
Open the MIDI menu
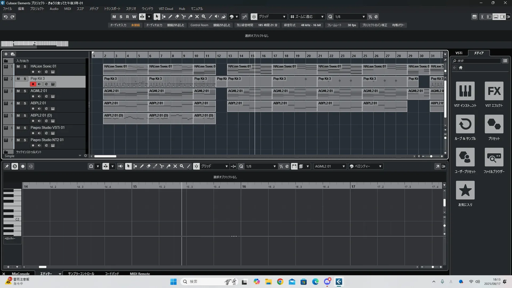pyautogui.click(x=67, y=9)
